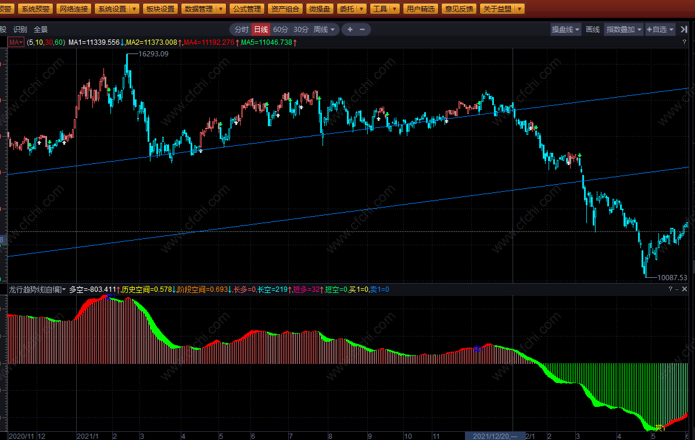Minimize the 龙行趋势线 indicator panel

coord(677,289)
